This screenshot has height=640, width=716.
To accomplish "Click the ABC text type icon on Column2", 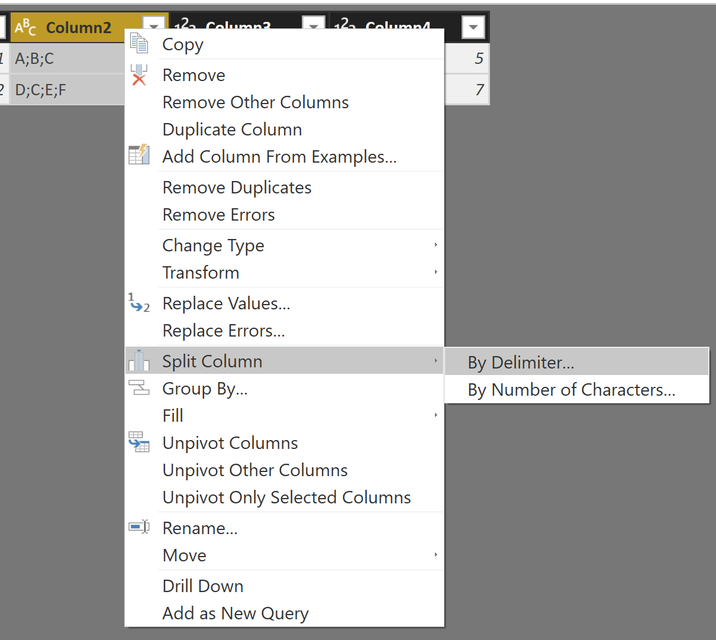I will pos(25,27).
